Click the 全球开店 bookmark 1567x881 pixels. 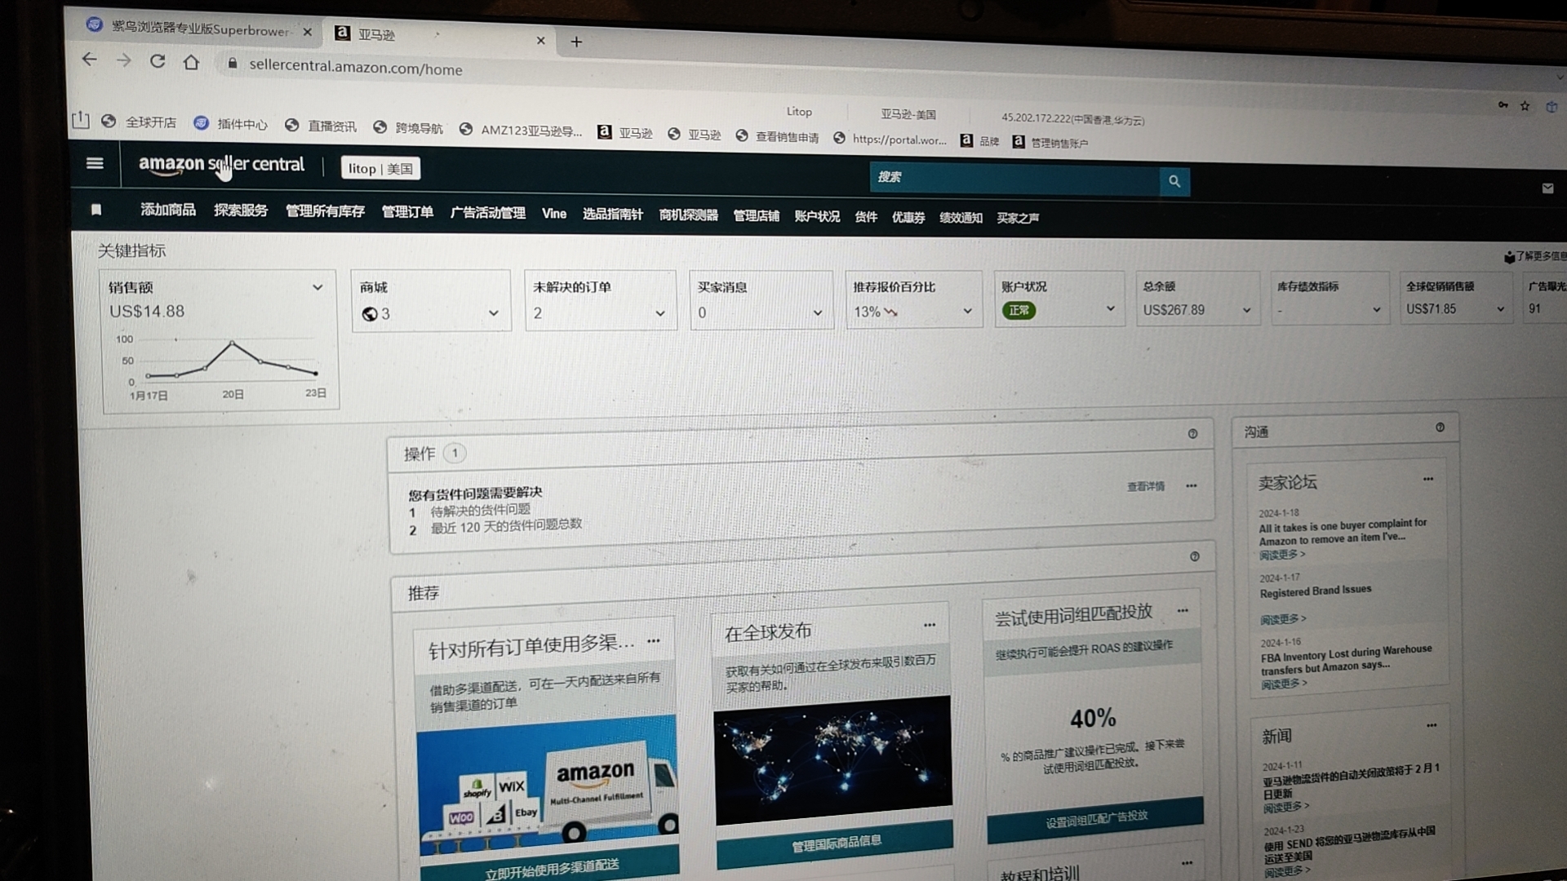139,122
